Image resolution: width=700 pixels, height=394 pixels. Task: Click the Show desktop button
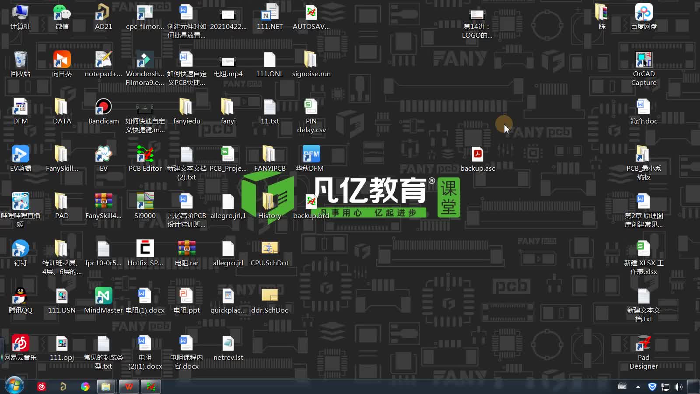tap(693, 387)
